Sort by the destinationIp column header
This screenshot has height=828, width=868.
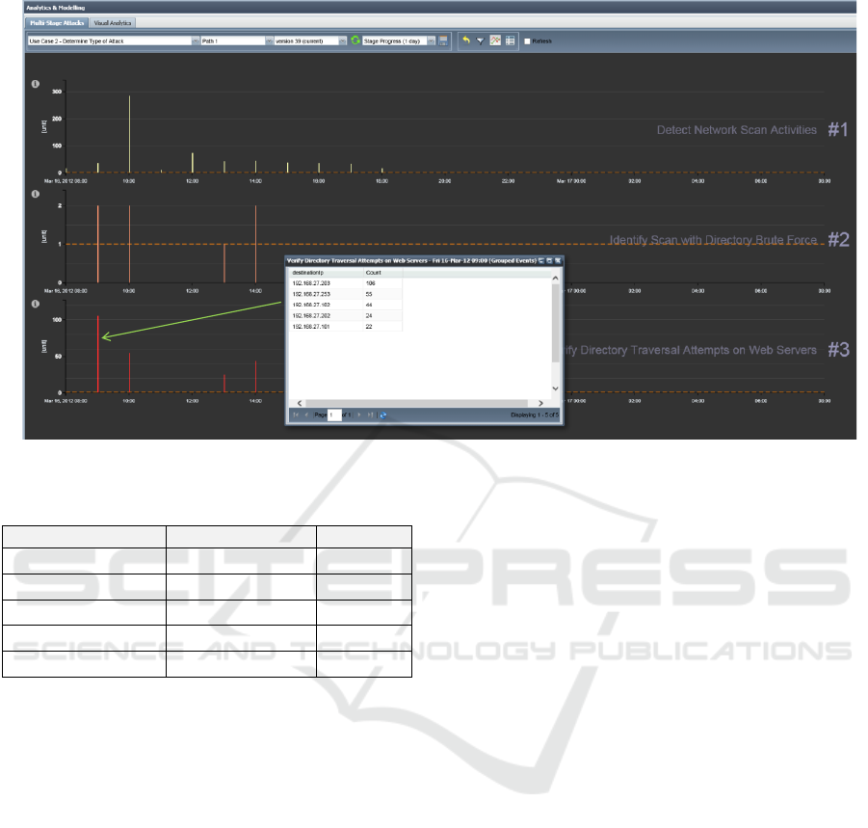326,273
